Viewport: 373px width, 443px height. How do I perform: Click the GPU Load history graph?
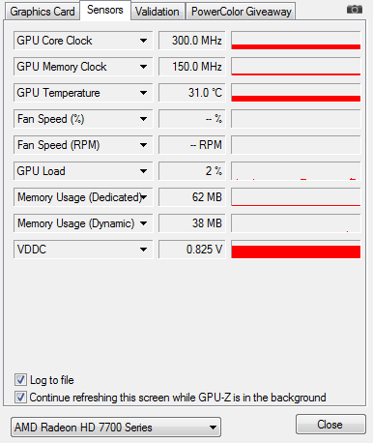pos(296,171)
